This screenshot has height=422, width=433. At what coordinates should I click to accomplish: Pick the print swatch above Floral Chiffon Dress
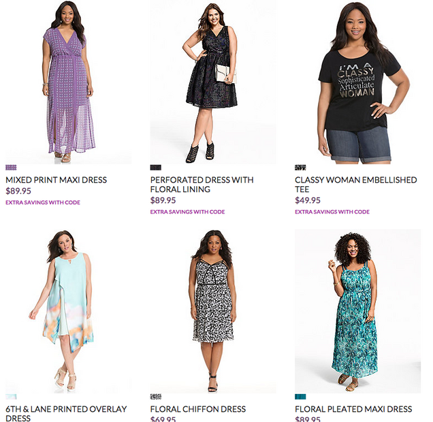click(156, 396)
